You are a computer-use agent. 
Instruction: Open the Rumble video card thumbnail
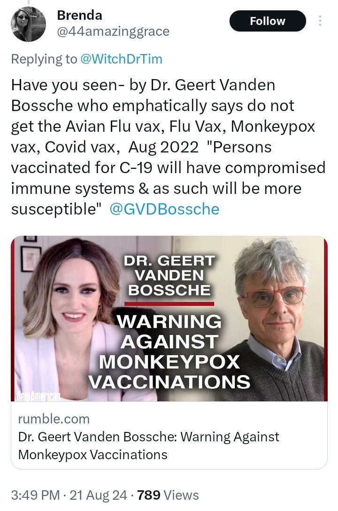click(169, 319)
